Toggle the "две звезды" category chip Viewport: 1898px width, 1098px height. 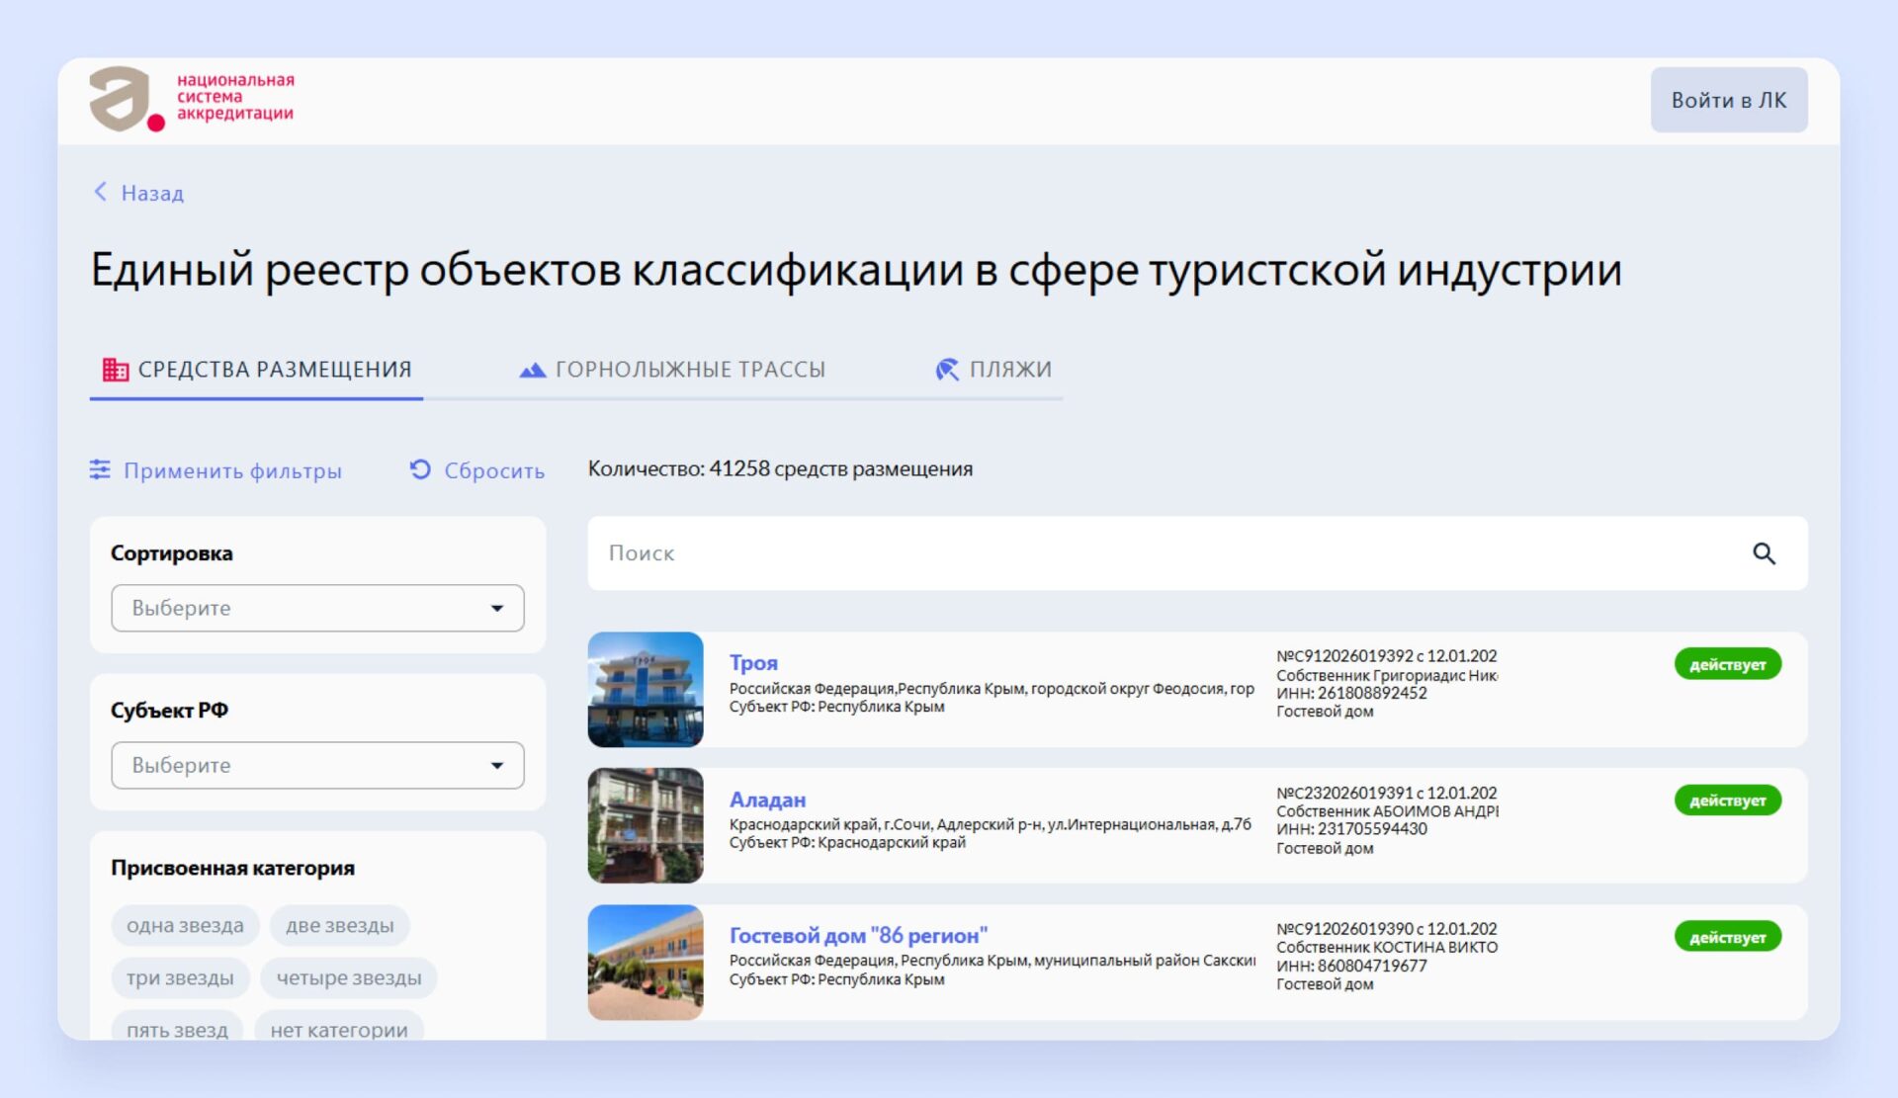(x=339, y=926)
